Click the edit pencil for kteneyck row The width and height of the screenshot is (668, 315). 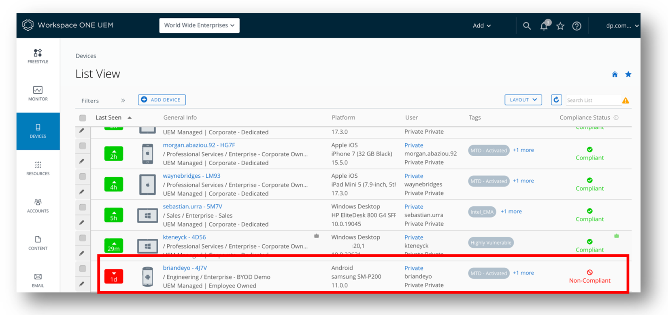click(x=82, y=253)
